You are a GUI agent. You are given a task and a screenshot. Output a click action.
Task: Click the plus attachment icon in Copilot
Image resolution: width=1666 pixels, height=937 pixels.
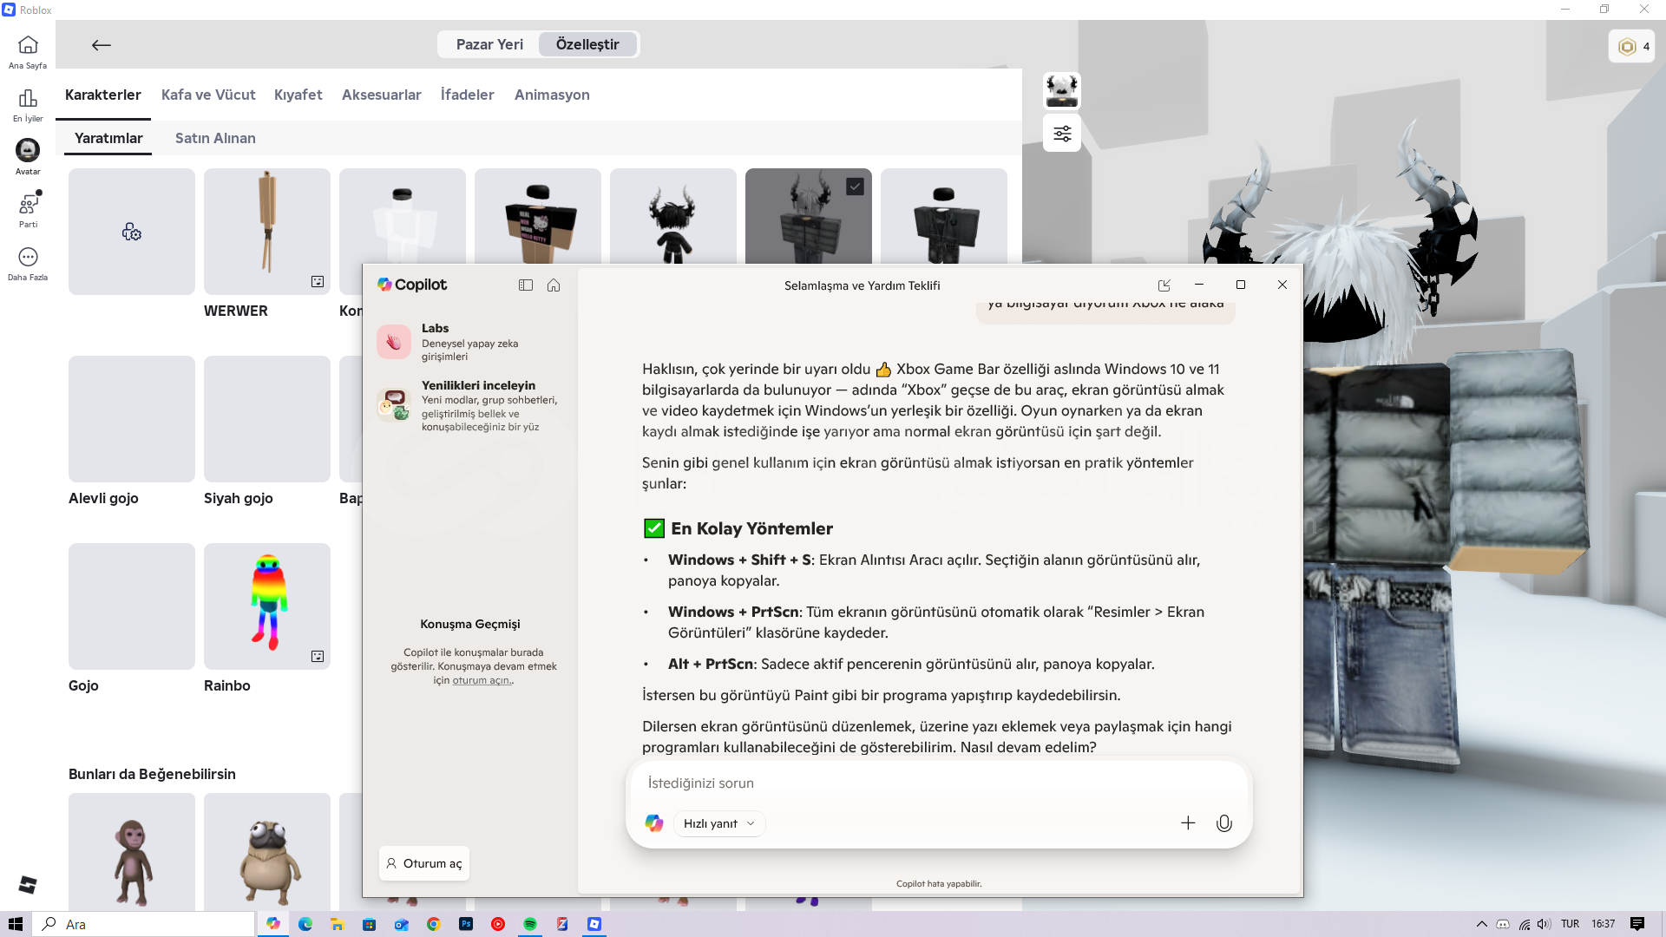point(1188,823)
